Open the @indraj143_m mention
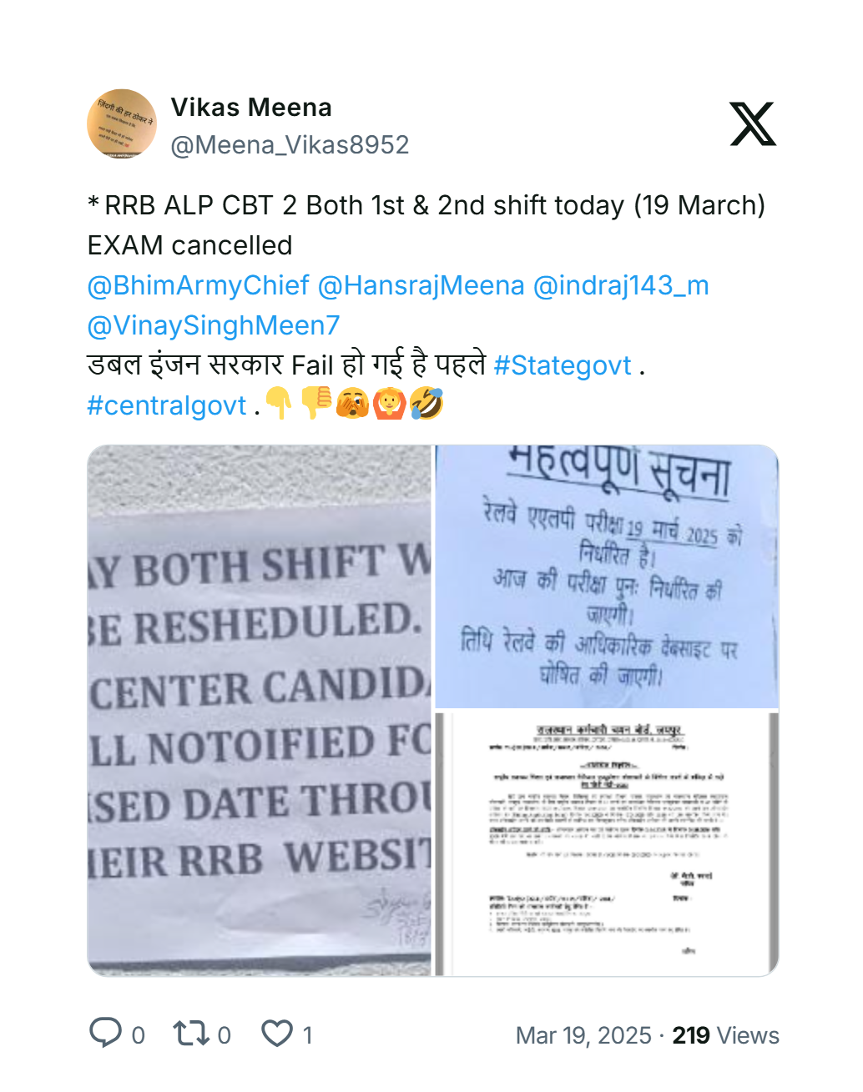This screenshot has width=863, height=1092. point(620,285)
